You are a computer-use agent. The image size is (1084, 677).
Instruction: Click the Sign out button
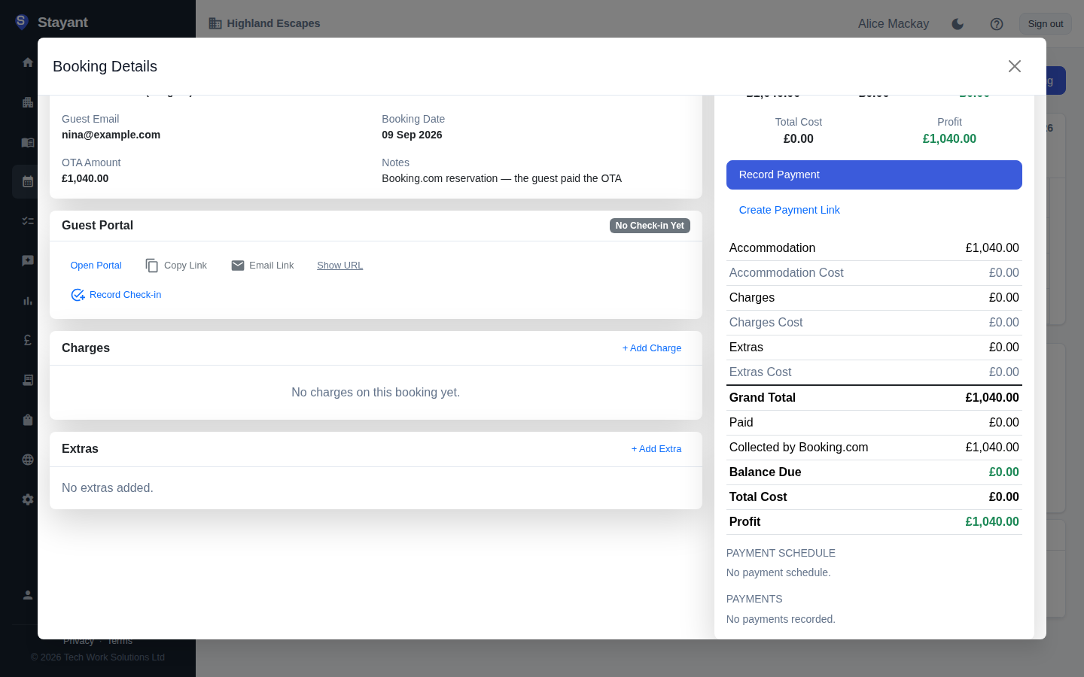(x=1046, y=24)
